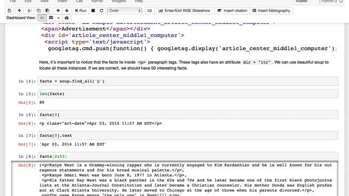This screenshot has height=196, width=349.
Task: Click Insert citation button
Action: pyautogui.click(x=232, y=11)
